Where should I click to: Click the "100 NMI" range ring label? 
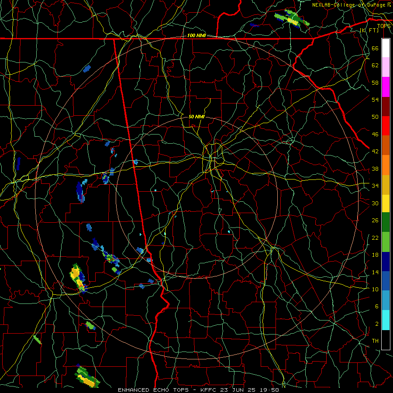[x=196, y=36]
